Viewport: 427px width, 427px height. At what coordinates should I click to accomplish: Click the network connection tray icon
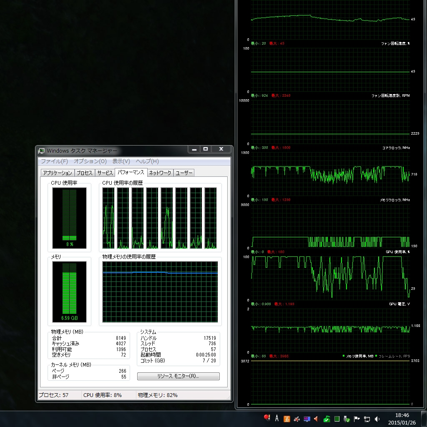click(367, 419)
